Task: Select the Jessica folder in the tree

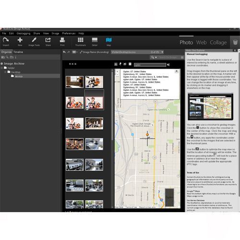Action: pos(18,76)
